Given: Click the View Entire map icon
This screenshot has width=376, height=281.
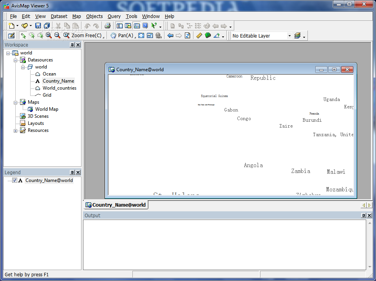Looking at the screenshot, I should (141, 36).
